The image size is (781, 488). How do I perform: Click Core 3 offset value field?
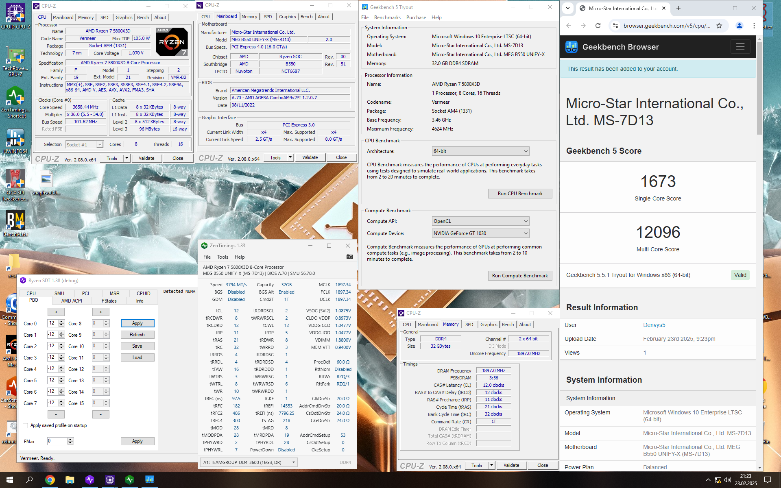[x=53, y=357]
